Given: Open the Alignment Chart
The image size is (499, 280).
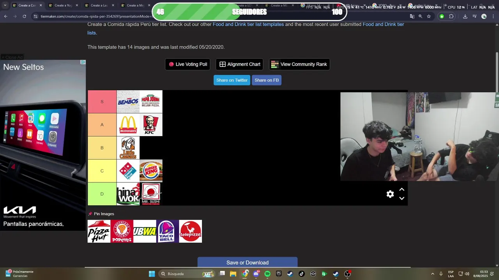Looking at the screenshot, I should click(x=239, y=64).
